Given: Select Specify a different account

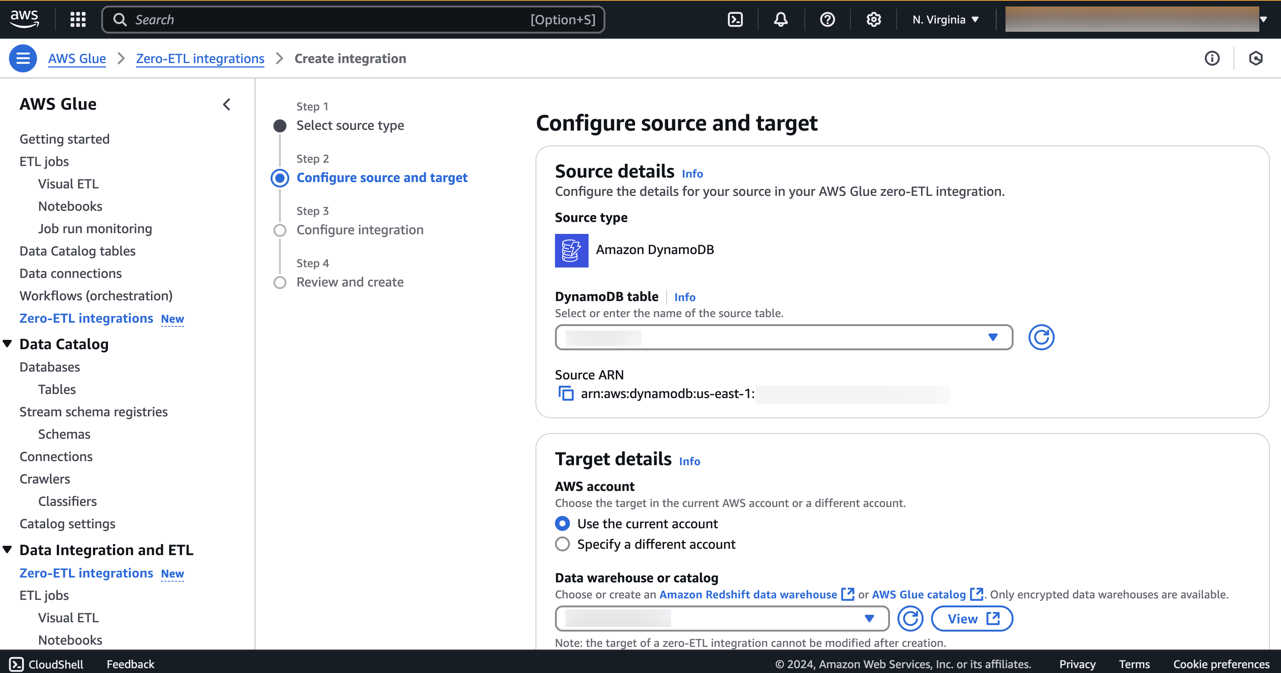Looking at the screenshot, I should tap(562, 544).
